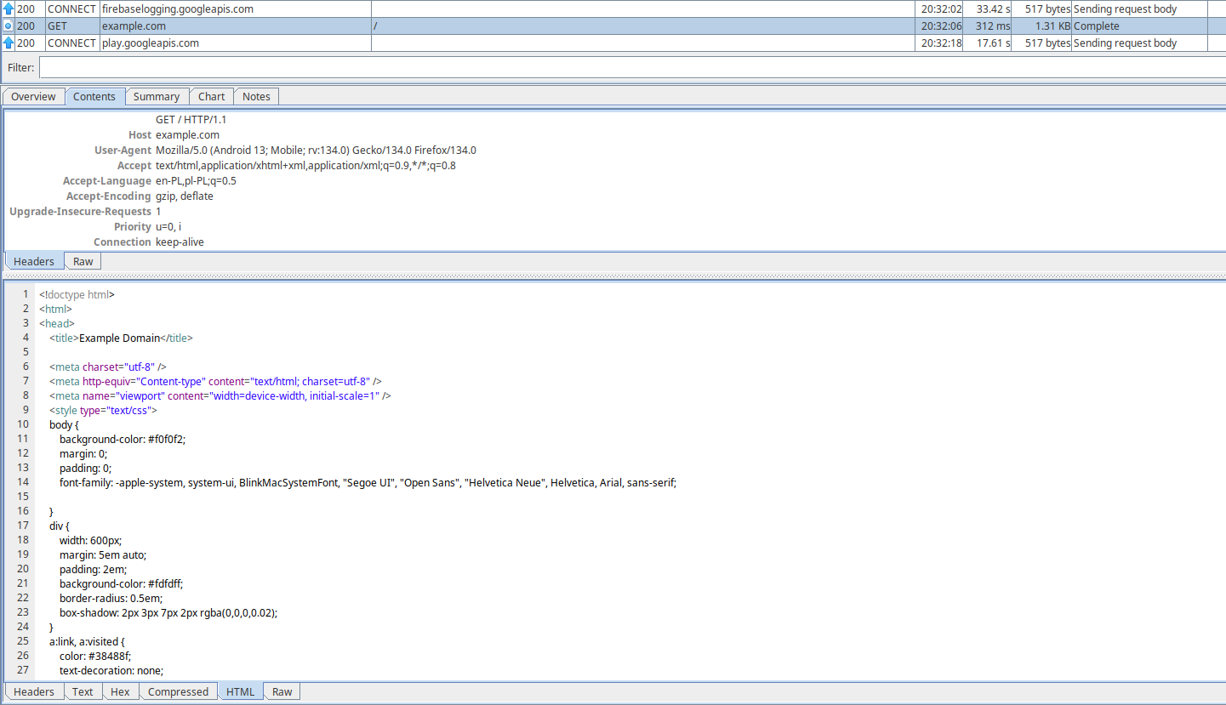Click the margin: 5em auto line
Viewport: 1226px width, 705px height.
tap(103, 554)
